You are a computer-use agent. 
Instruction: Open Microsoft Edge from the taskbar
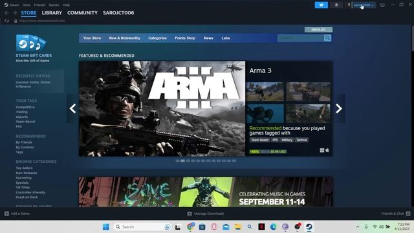[x=273, y=227]
